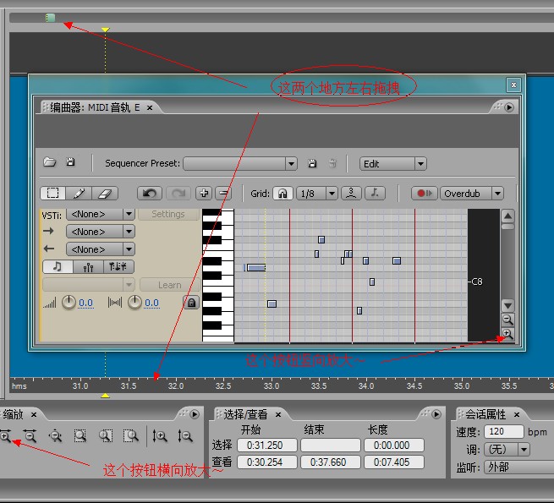This screenshot has height=503, width=554.
Task: Toggle the triplet grid button
Action: coord(351,194)
